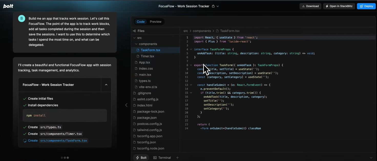
Task: Collapse the chat panel with left arrow
Action: (126, 105)
